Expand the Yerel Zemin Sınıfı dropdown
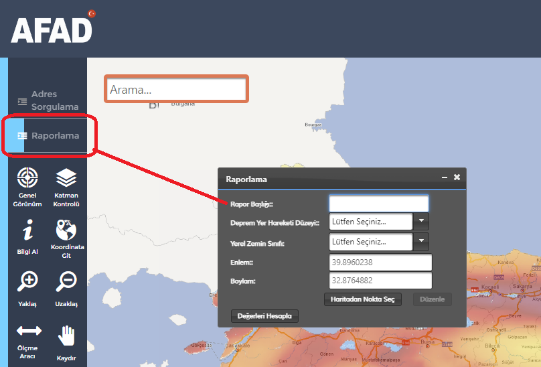The image size is (541, 367). coord(421,242)
